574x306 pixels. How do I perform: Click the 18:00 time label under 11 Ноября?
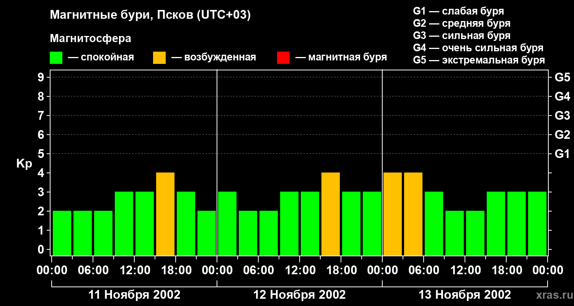(176, 270)
